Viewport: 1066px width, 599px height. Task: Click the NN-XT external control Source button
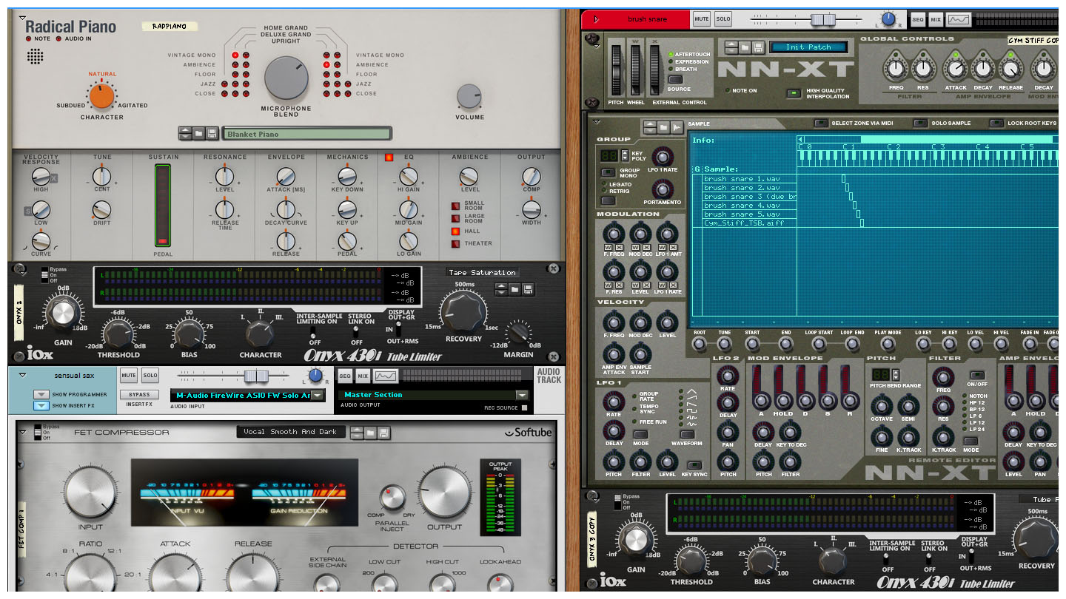[x=674, y=79]
